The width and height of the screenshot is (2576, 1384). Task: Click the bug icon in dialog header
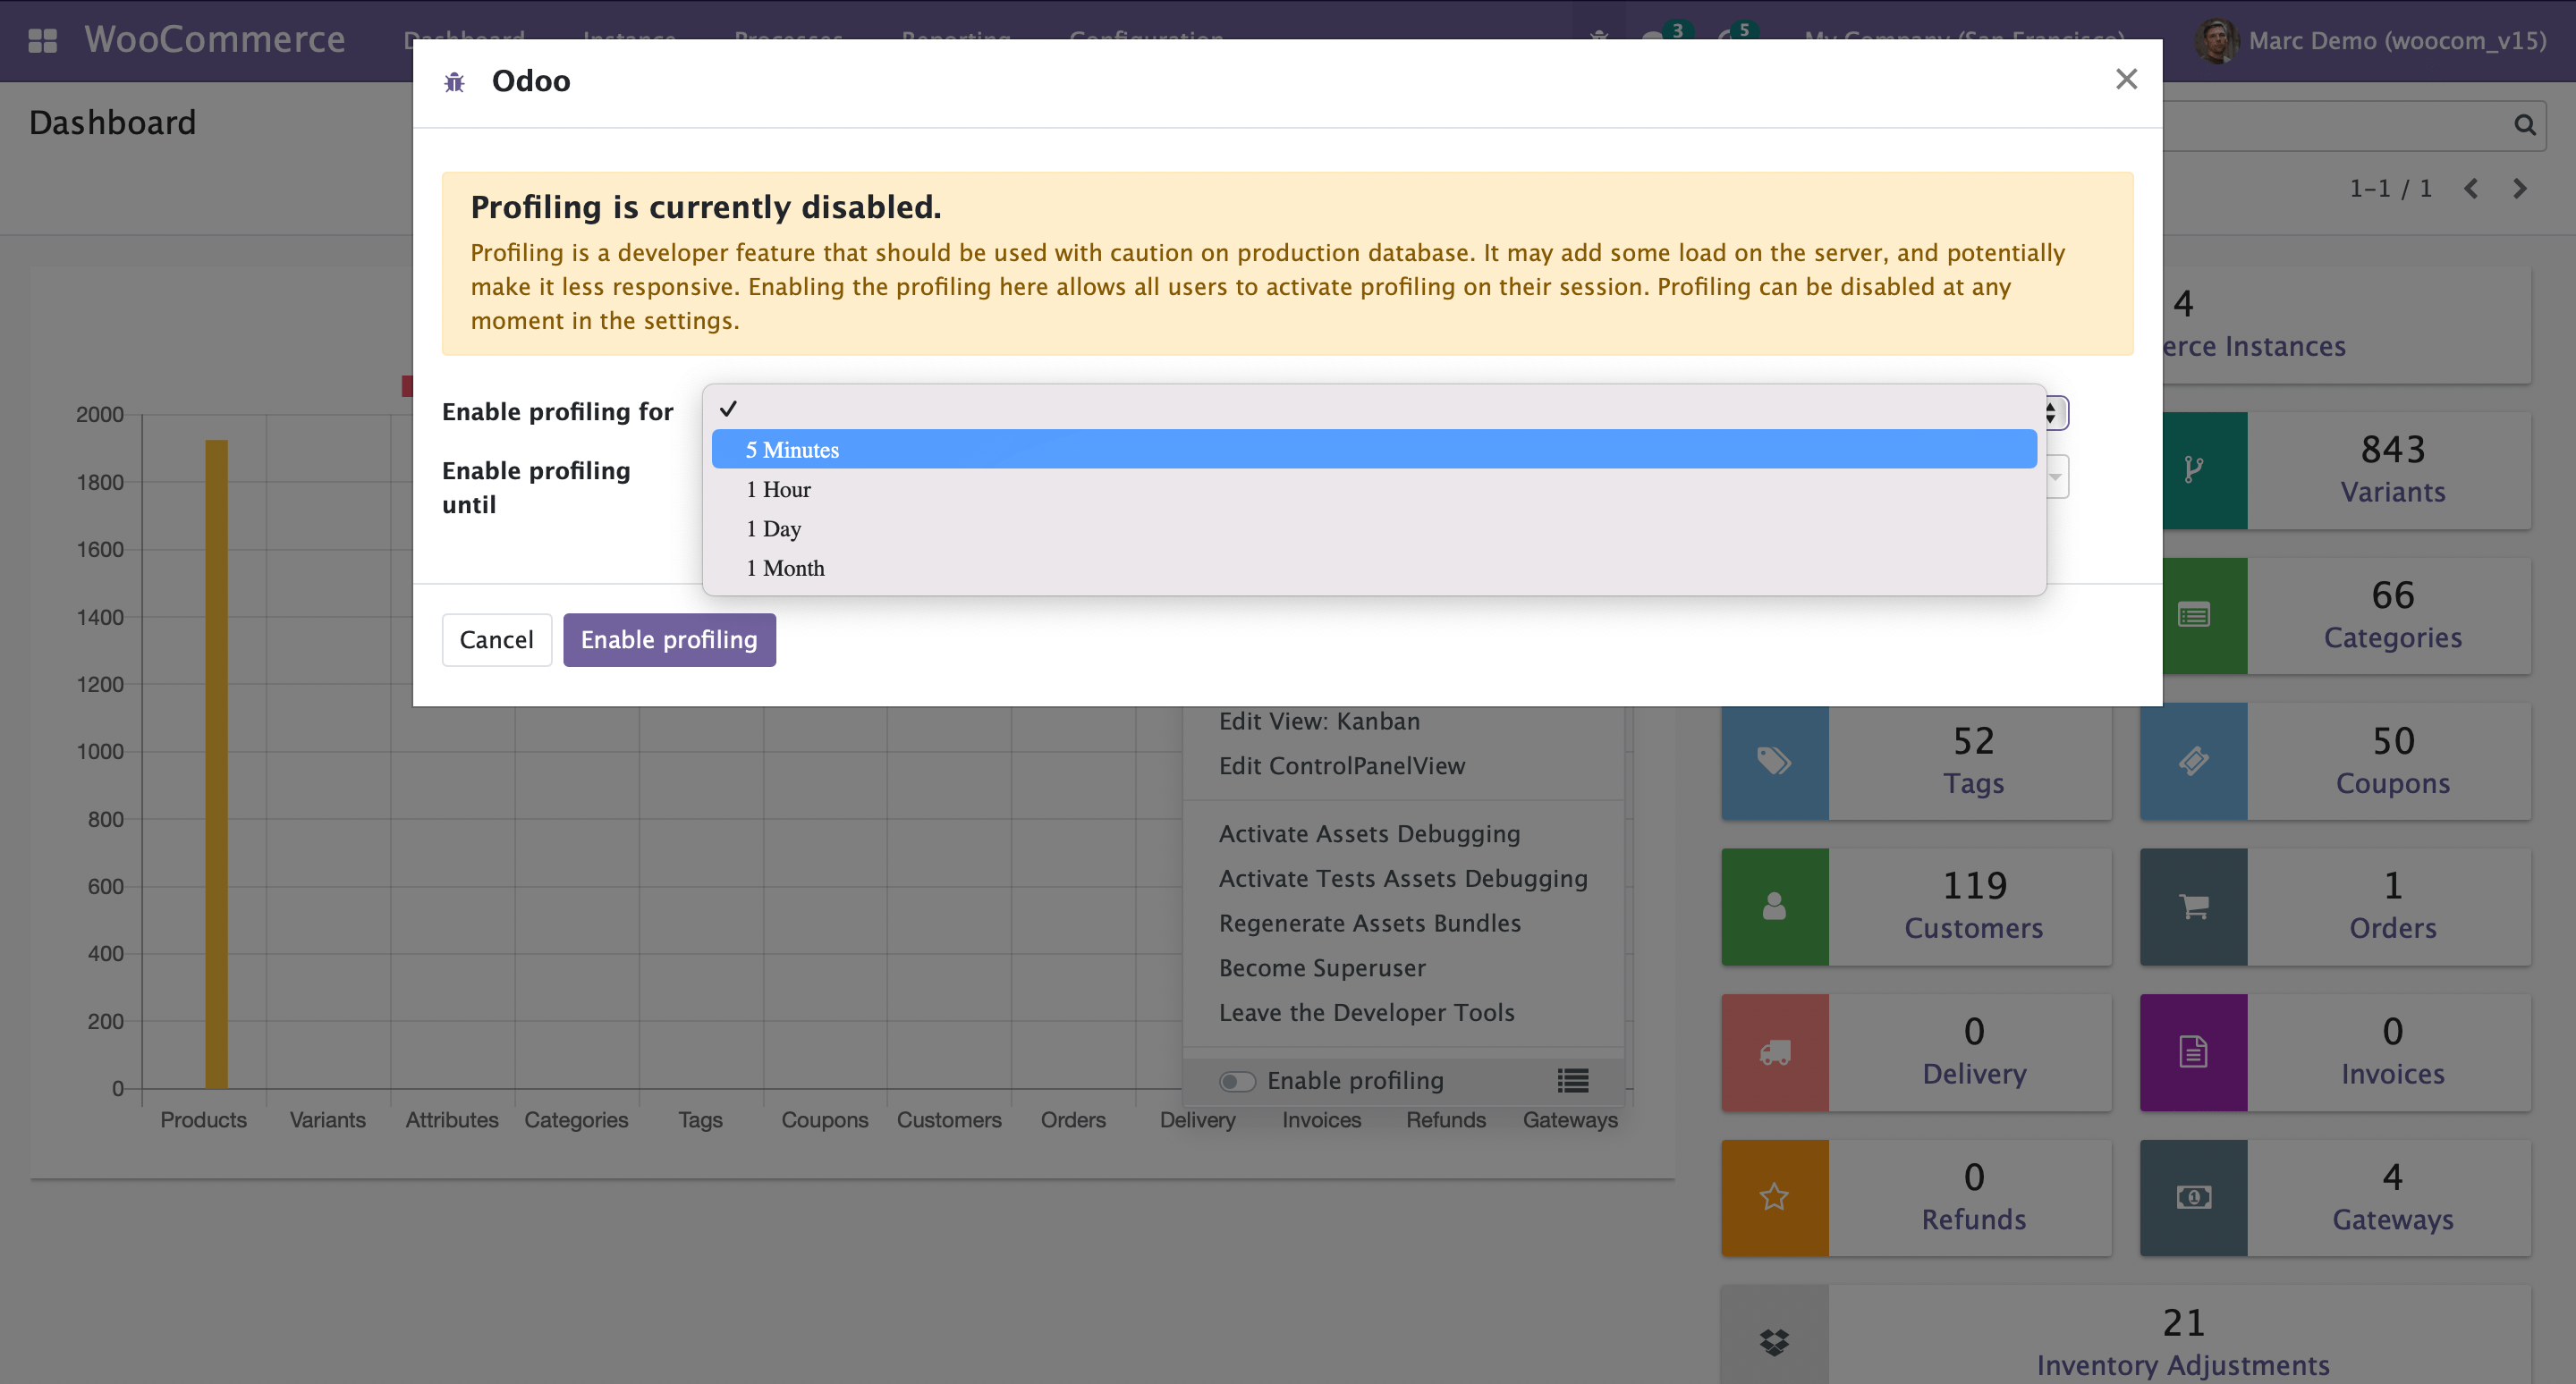click(x=454, y=82)
